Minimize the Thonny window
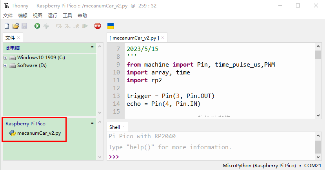The width and height of the screenshot is (325, 170). 280,5
